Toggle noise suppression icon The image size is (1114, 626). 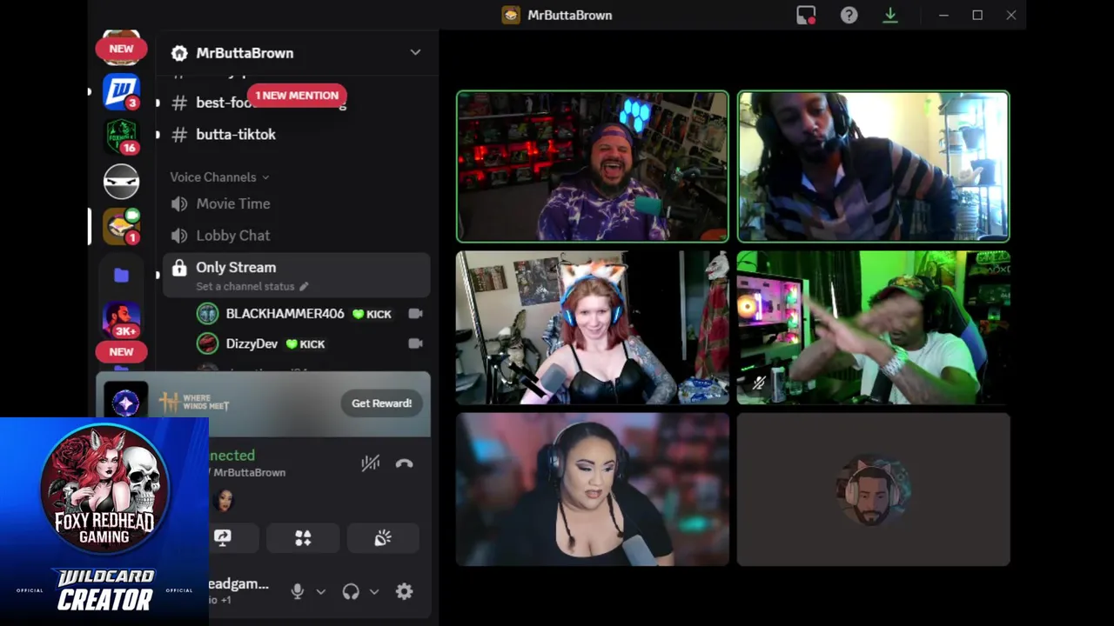(x=371, y=463)
